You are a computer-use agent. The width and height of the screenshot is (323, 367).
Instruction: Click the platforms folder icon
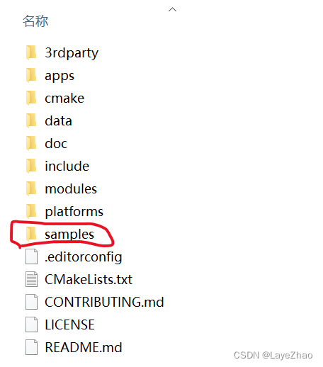point(31,211)
